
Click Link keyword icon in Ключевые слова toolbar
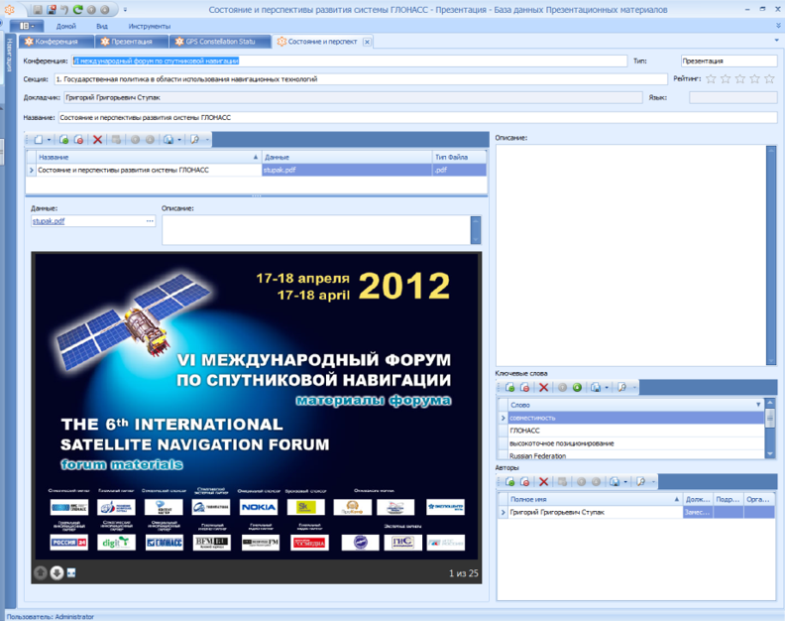click(509, 387)
